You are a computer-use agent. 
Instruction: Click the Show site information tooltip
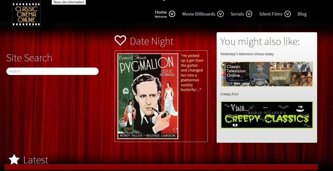69,2
